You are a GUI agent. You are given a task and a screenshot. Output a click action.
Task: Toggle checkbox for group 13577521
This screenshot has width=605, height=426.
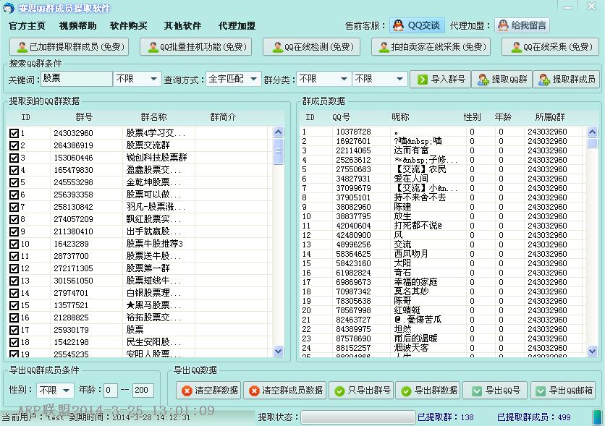click(14, 306)
